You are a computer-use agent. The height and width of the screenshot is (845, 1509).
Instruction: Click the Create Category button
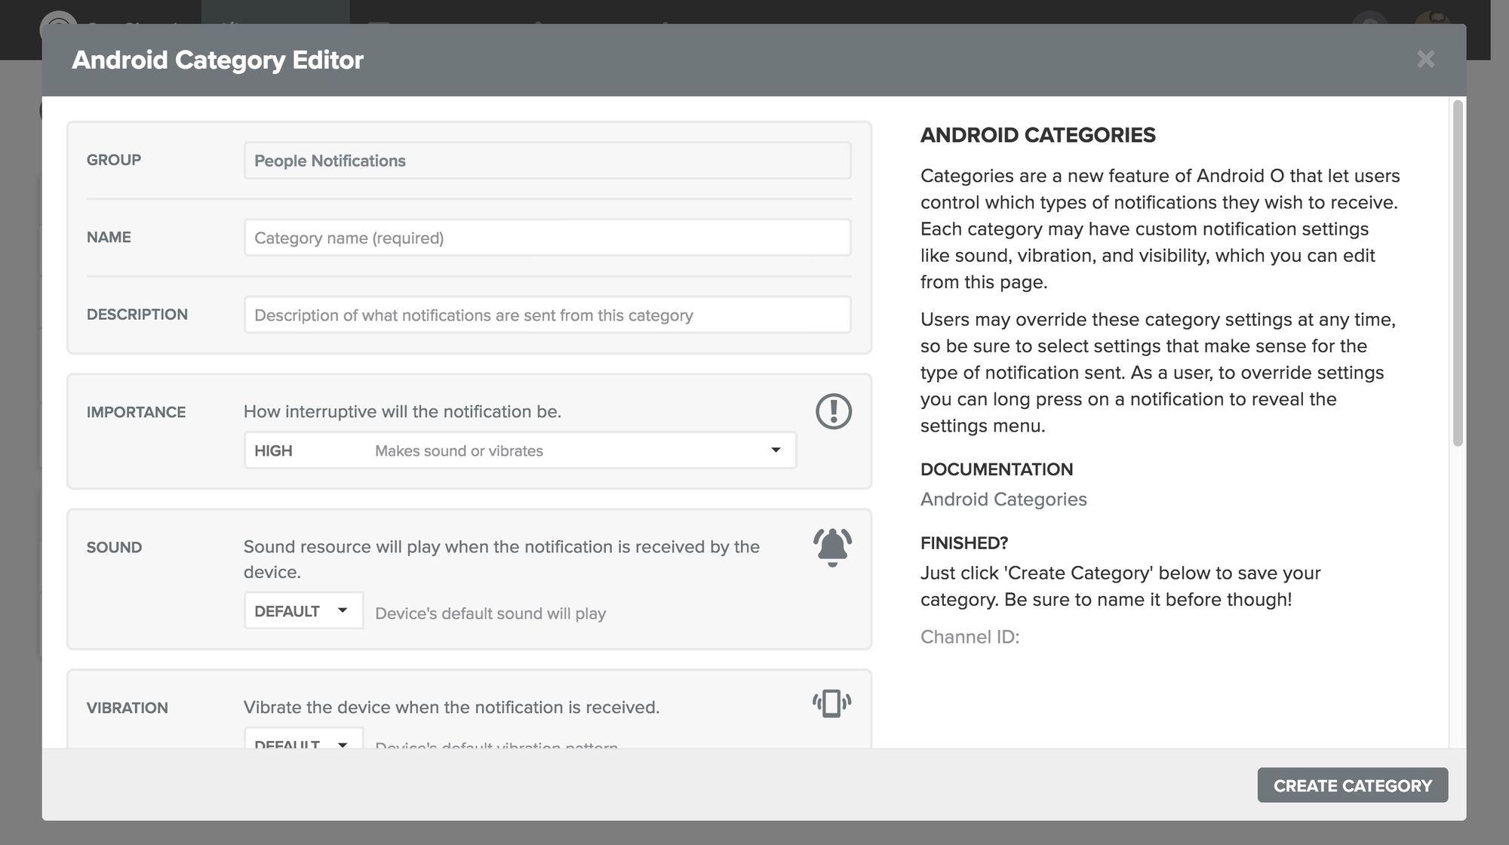(x=1352, y=785)
